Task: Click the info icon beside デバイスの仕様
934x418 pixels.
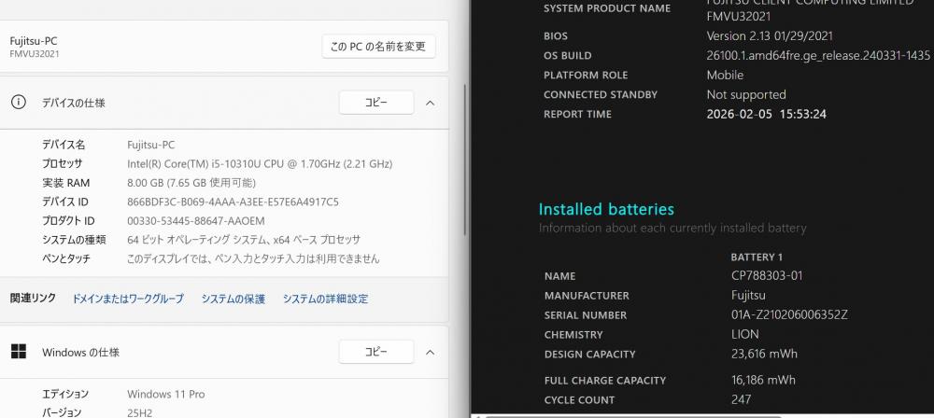Action: [x=18, y=103]
